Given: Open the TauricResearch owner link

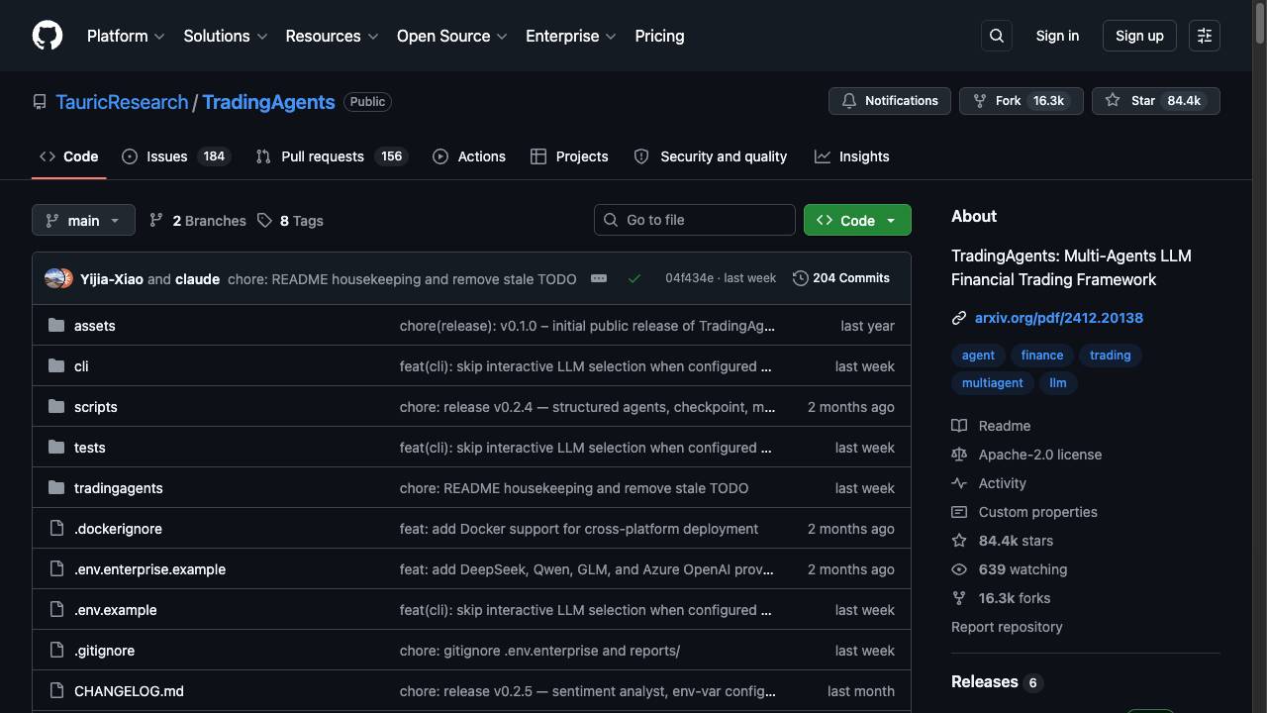Looking at the screenshot, I should [x=122, y=102].
